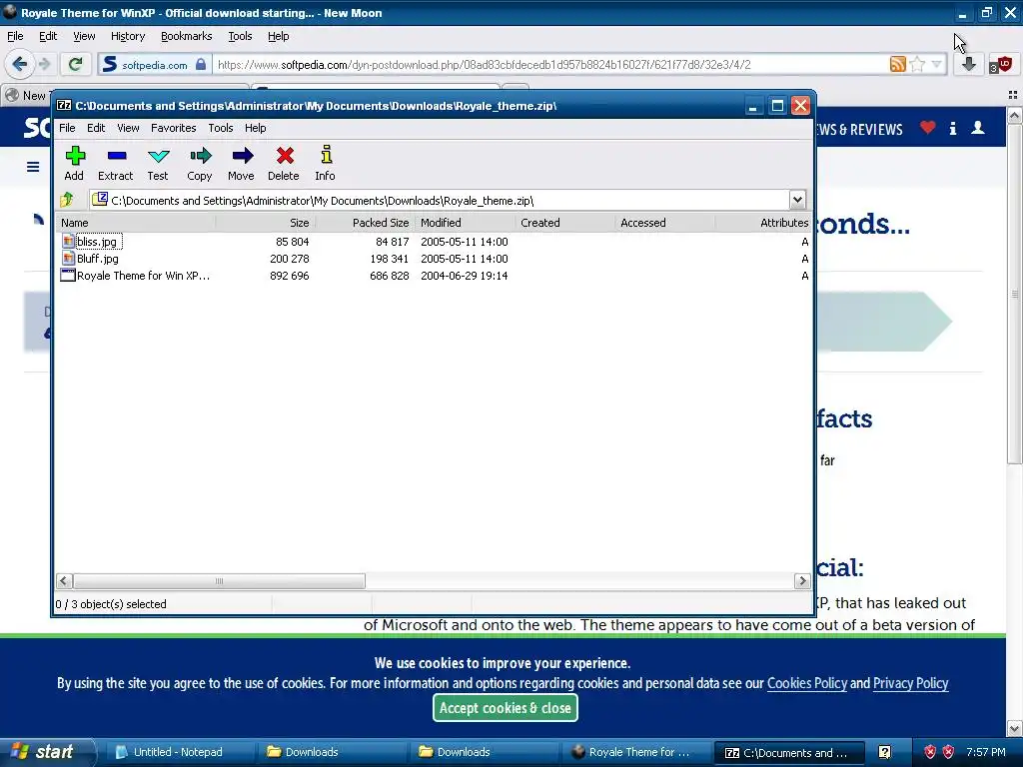The image size is (1023, 767).
Task: Open the Privacy Policy link
Action: (911, 683)
